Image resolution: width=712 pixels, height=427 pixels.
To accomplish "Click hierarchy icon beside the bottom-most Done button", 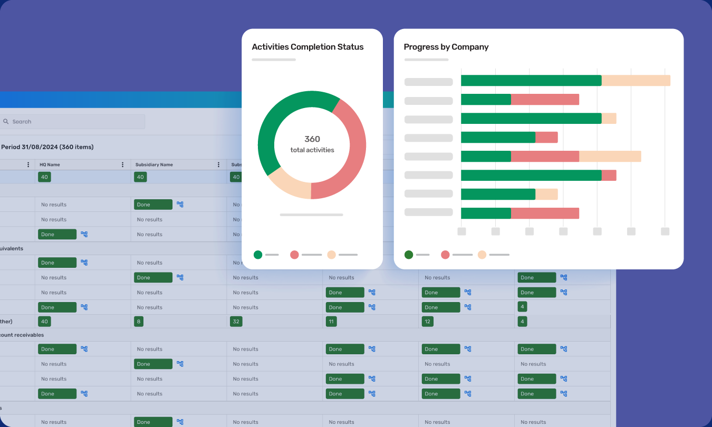I will (180, 422).
